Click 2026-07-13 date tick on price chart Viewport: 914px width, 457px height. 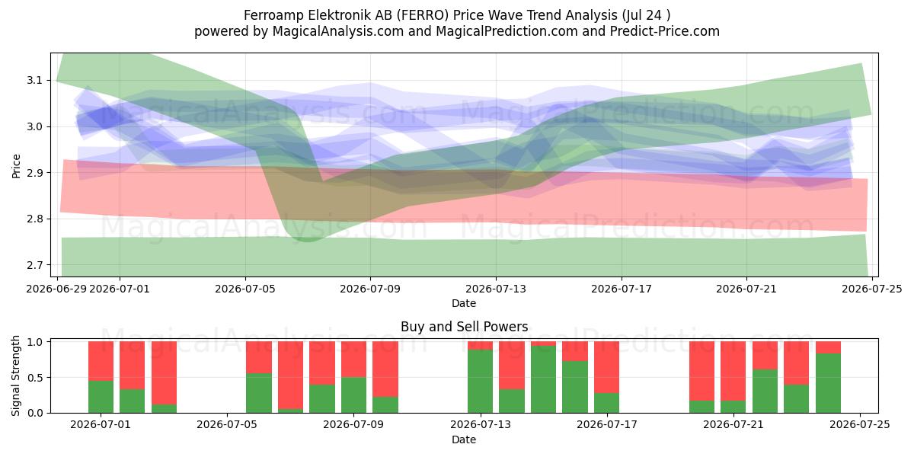tap(496, 289)
